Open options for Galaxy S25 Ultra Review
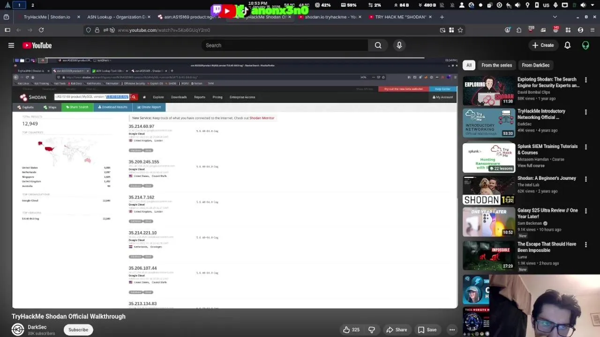 tap(585, 211)
